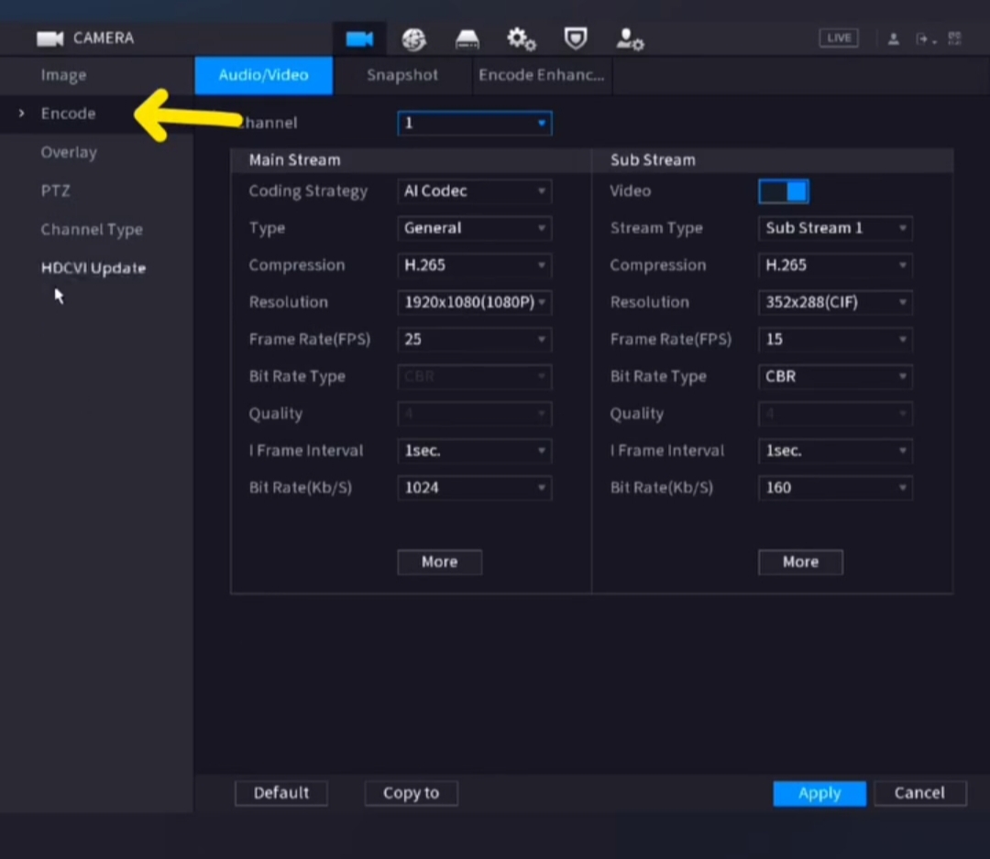Open Main Stream Bit Rate 1024 dropdown
Viewport: 990px width, 859px height.
point(475,487)
